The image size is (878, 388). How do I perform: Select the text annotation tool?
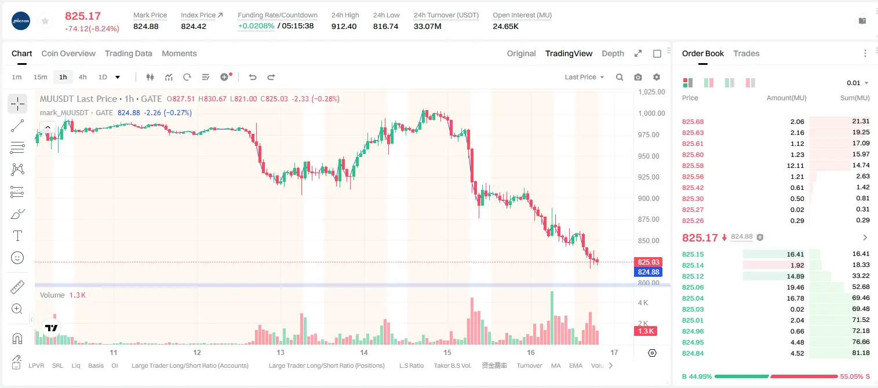click(x=17, y=236)
